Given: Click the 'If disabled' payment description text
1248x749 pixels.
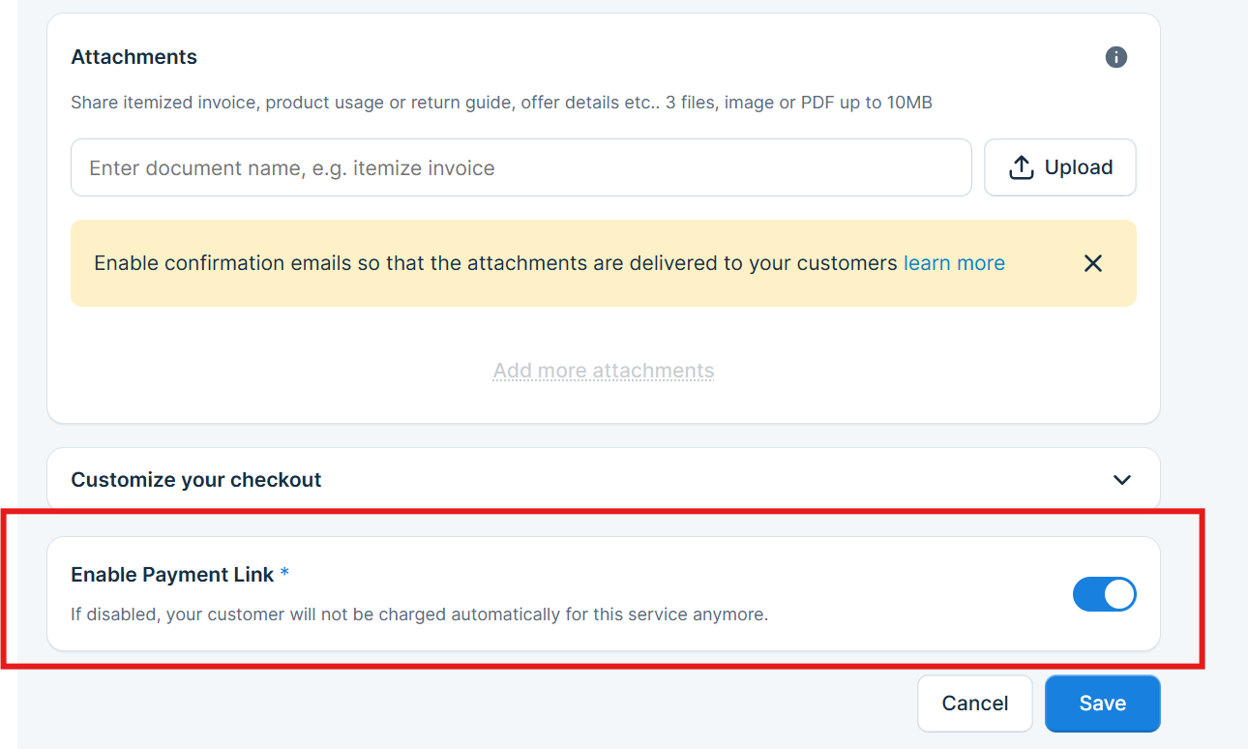Looking at the screenshot, I should 419,614.
